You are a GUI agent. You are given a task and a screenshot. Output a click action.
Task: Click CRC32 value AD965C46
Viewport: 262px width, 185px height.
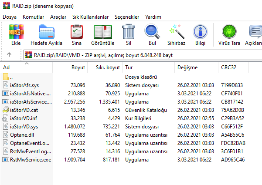233,160
